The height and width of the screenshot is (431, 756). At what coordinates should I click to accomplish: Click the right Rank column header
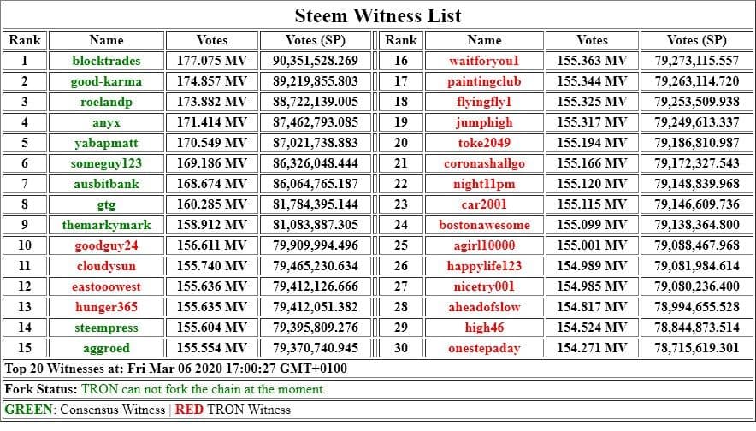401,40
